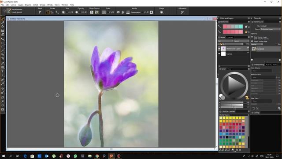This screenshot has width=282, height=159.
Task: Open the Canvas menu
Action: (14, 5)
